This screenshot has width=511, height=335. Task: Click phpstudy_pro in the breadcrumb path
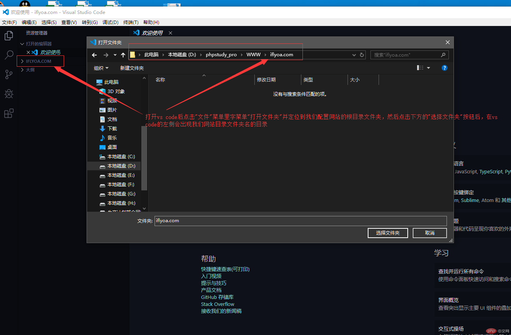coord(221,55)
